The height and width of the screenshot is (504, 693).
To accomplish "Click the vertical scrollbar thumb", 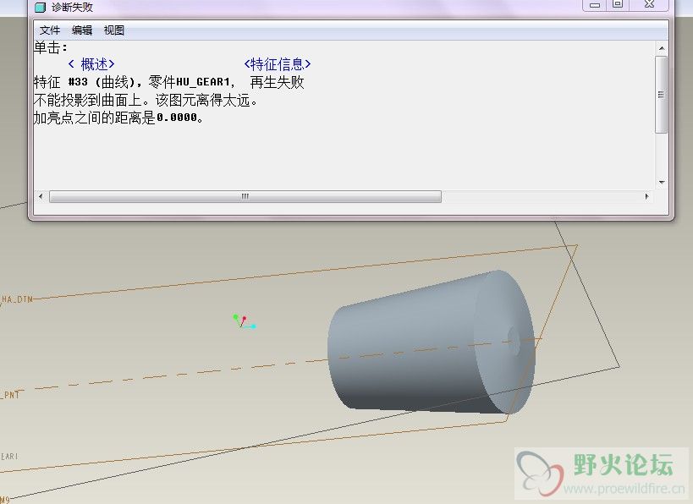I will [661, 95].
